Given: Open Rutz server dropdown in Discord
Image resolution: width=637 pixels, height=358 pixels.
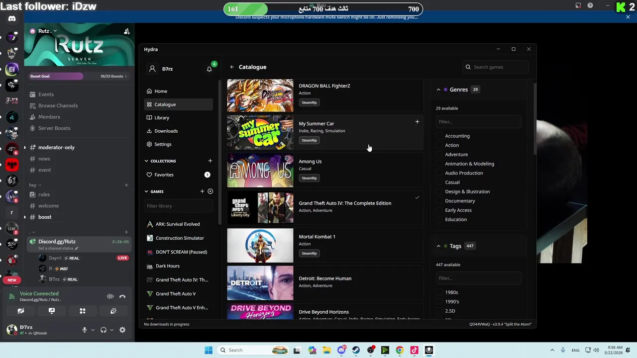Looking at the screenshot, I should pyautogui.click(x=48, y=31).
